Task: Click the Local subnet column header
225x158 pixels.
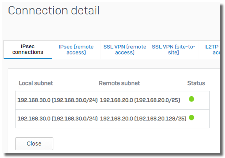Action: click(36, 83)
